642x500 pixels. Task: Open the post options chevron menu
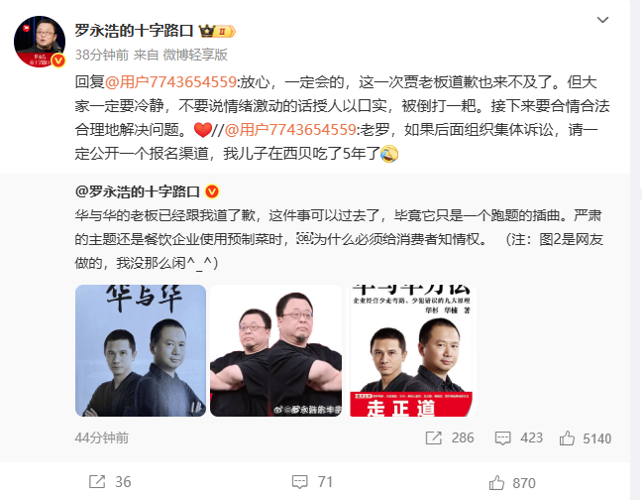(x=602, y=20)
